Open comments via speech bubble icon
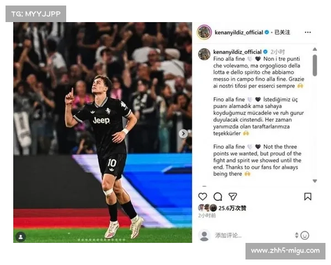The width and height of the screenshot is (331, 265). click(x=218, y=197)
